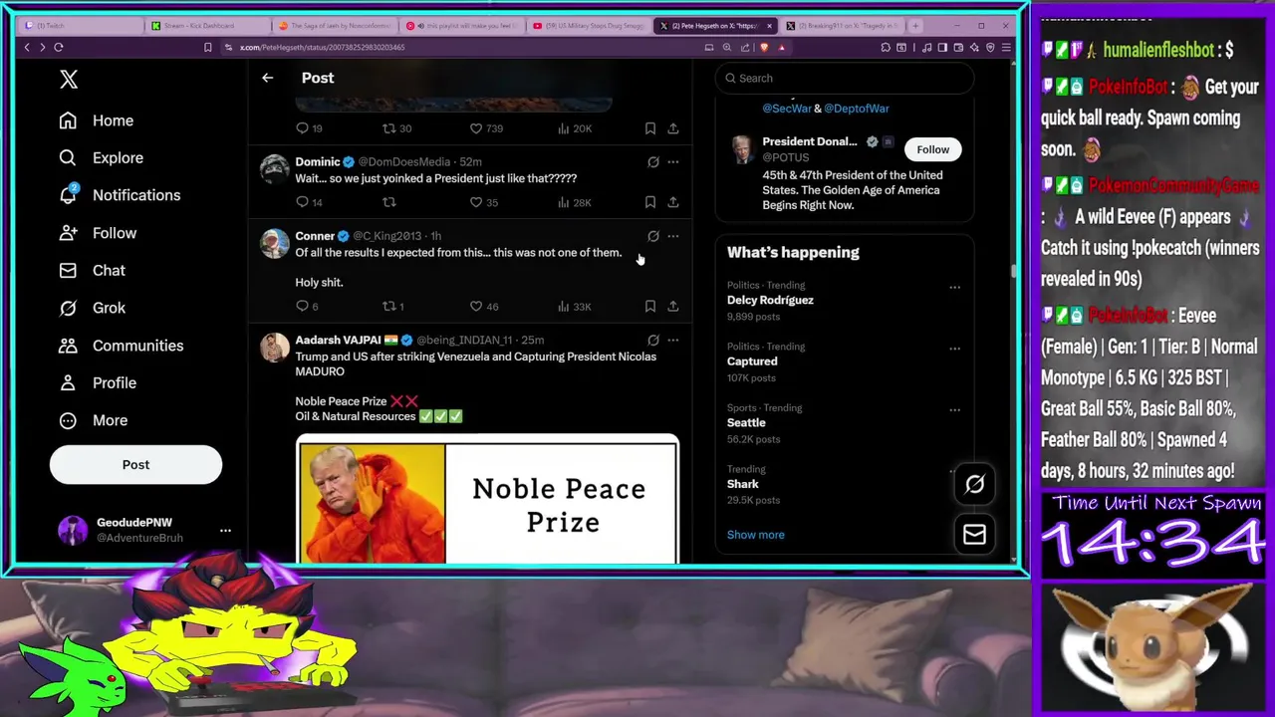The height and width of the screenshot is (717, 1275).
Task: Open Profile in the sidebar
Action: [98, 382]
